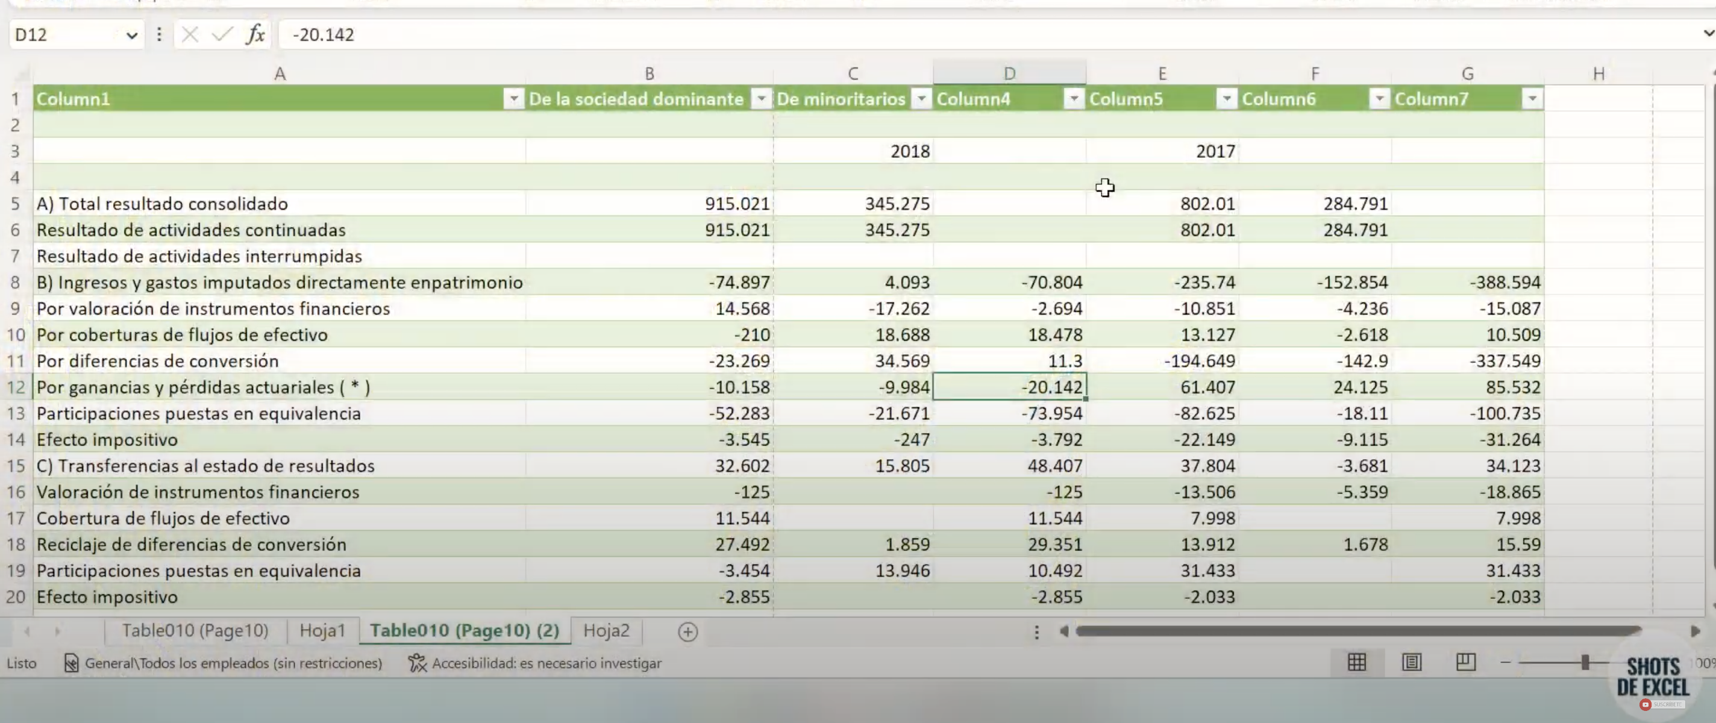This screenshot has height=723, width=1716.
Task: Switch to Page Layout view icon
Action: (1412, 662)
